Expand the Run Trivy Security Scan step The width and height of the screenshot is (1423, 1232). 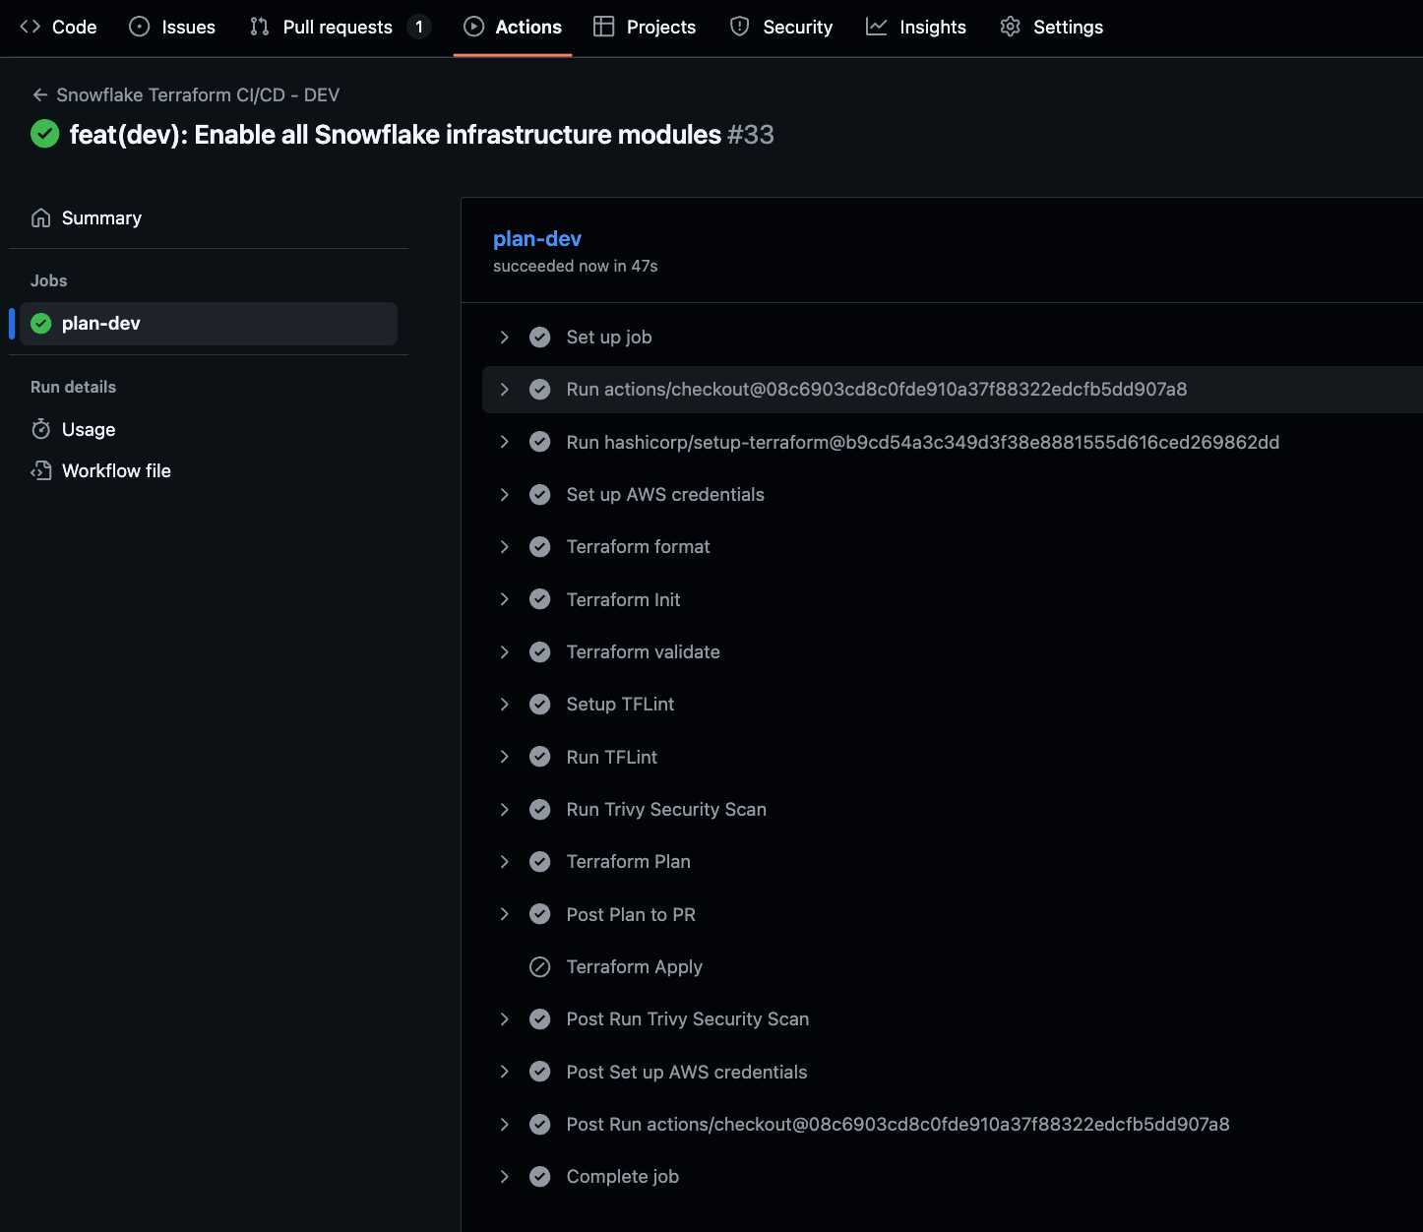(x=504, y=809)
